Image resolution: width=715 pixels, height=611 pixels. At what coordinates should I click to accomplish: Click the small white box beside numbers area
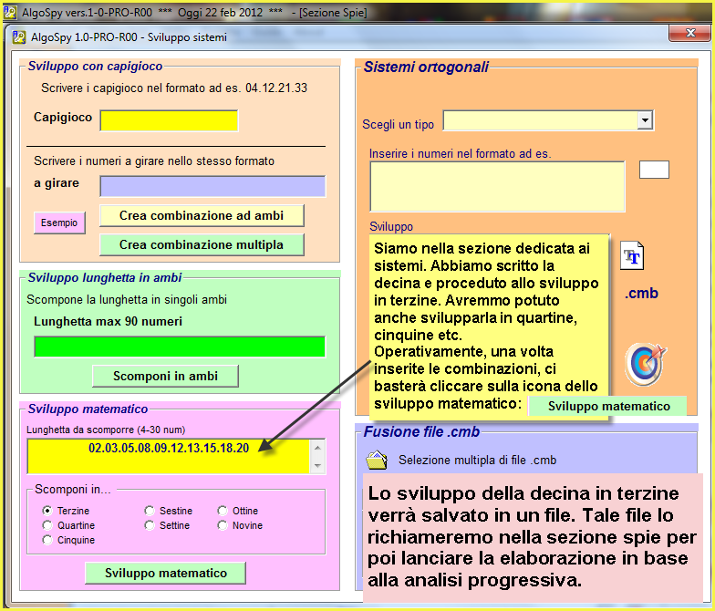pyautogui.click(x=654, y=170)
